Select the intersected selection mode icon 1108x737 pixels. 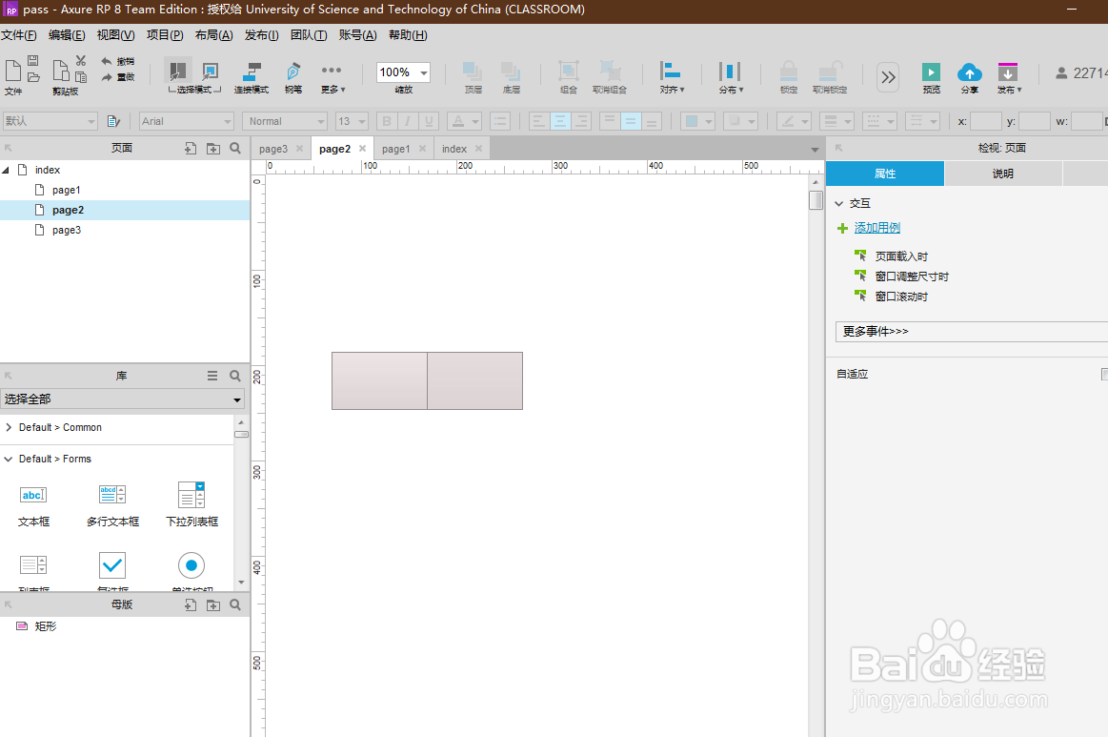coord(178,71)
